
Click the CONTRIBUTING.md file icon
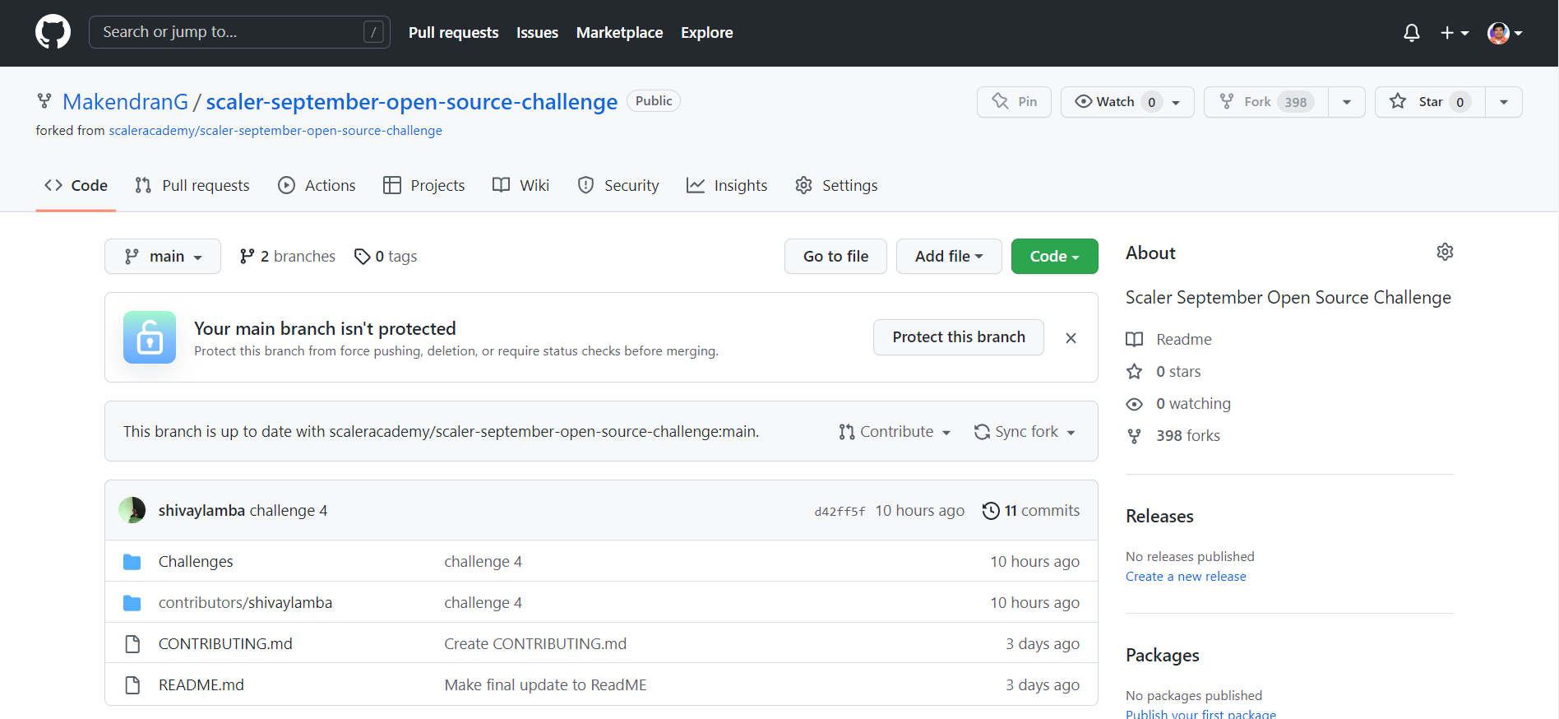click(132, 644)
